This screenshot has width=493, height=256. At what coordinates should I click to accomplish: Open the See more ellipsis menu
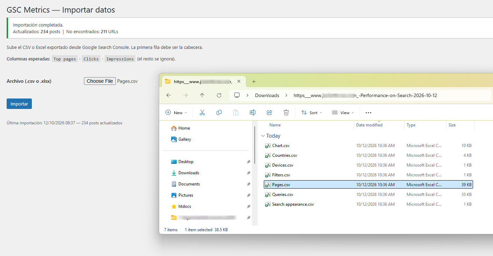(x=368, y=113)
